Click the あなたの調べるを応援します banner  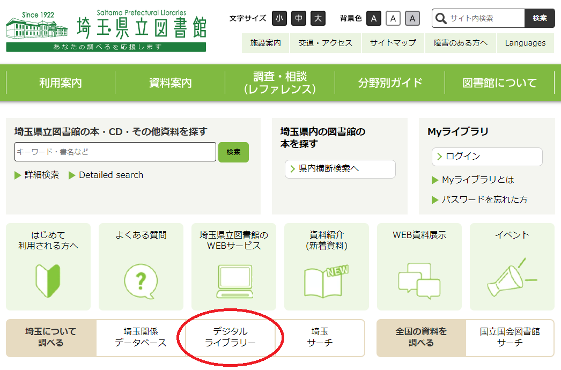click(106, 47)
